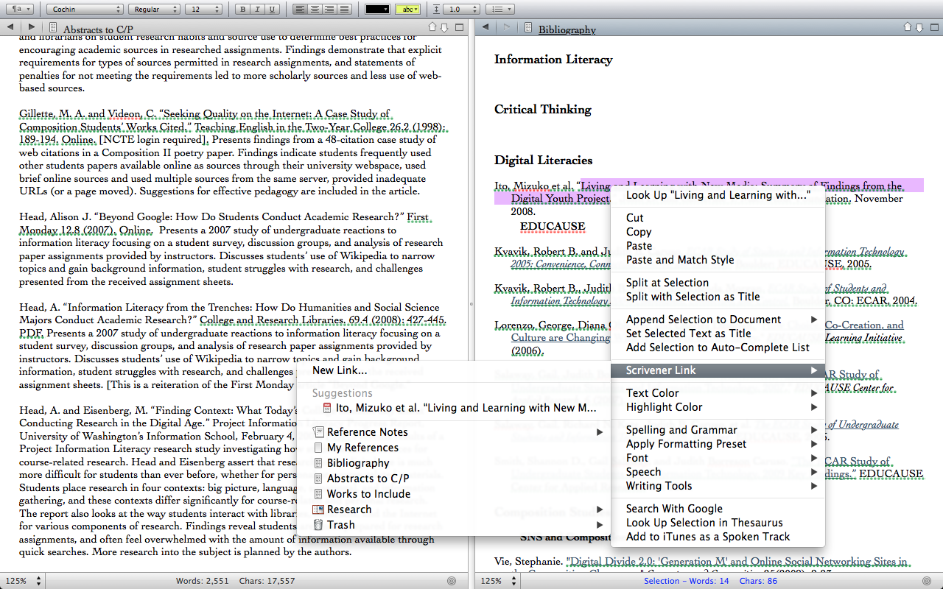Screen dimensions: 943x589
Task: Click target icon in left editor footer
Action: click(452, 581)
